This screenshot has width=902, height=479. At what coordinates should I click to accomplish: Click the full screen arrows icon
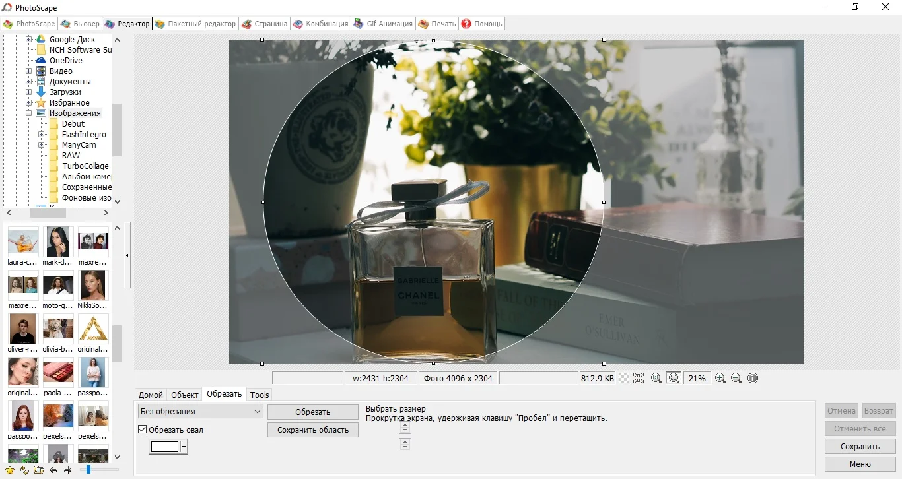[639, 378]
